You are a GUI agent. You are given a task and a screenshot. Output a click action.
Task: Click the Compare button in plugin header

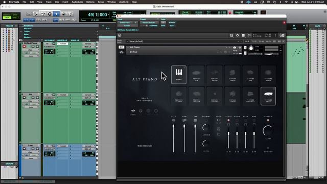(153, 26)
